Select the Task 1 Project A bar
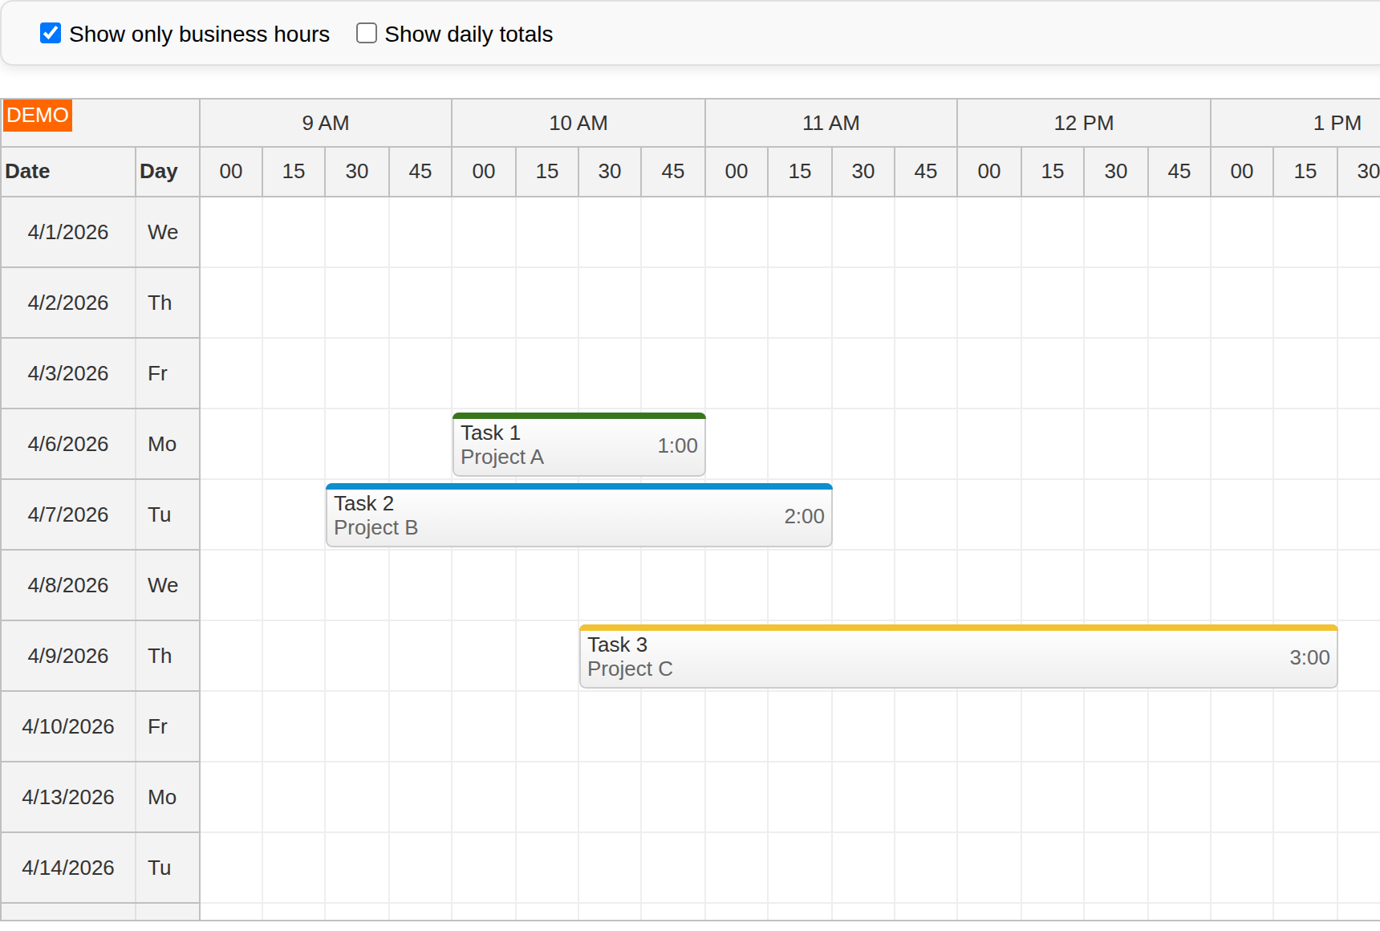1380x931 pixels. (578, 444)
